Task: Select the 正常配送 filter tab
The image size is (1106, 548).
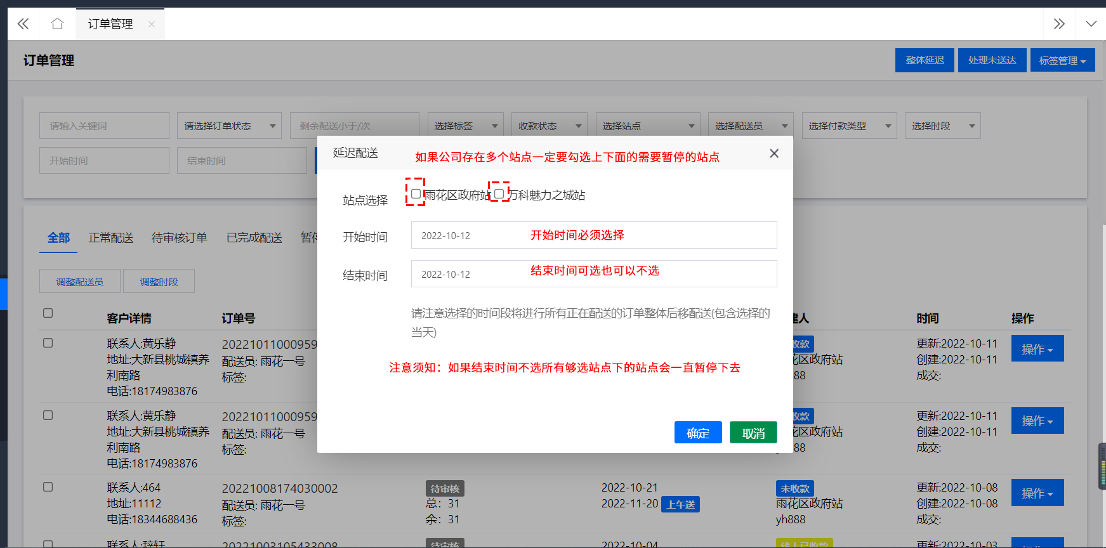Action: click(x=110, y=238)
